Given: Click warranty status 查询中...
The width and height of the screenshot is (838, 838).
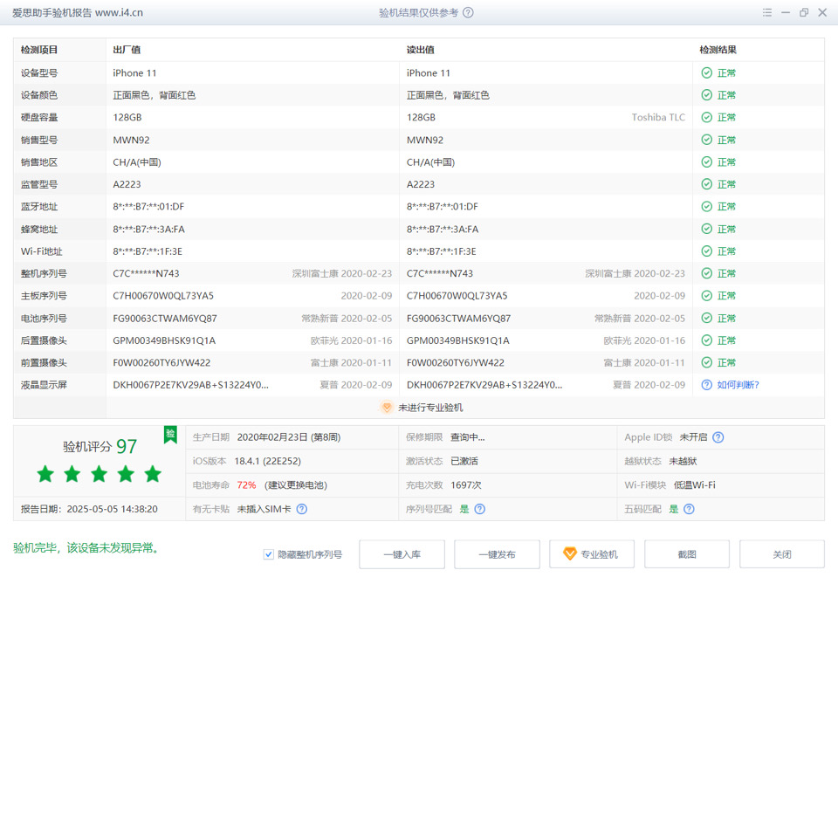Looking at the screenshot, I should 467,437.
